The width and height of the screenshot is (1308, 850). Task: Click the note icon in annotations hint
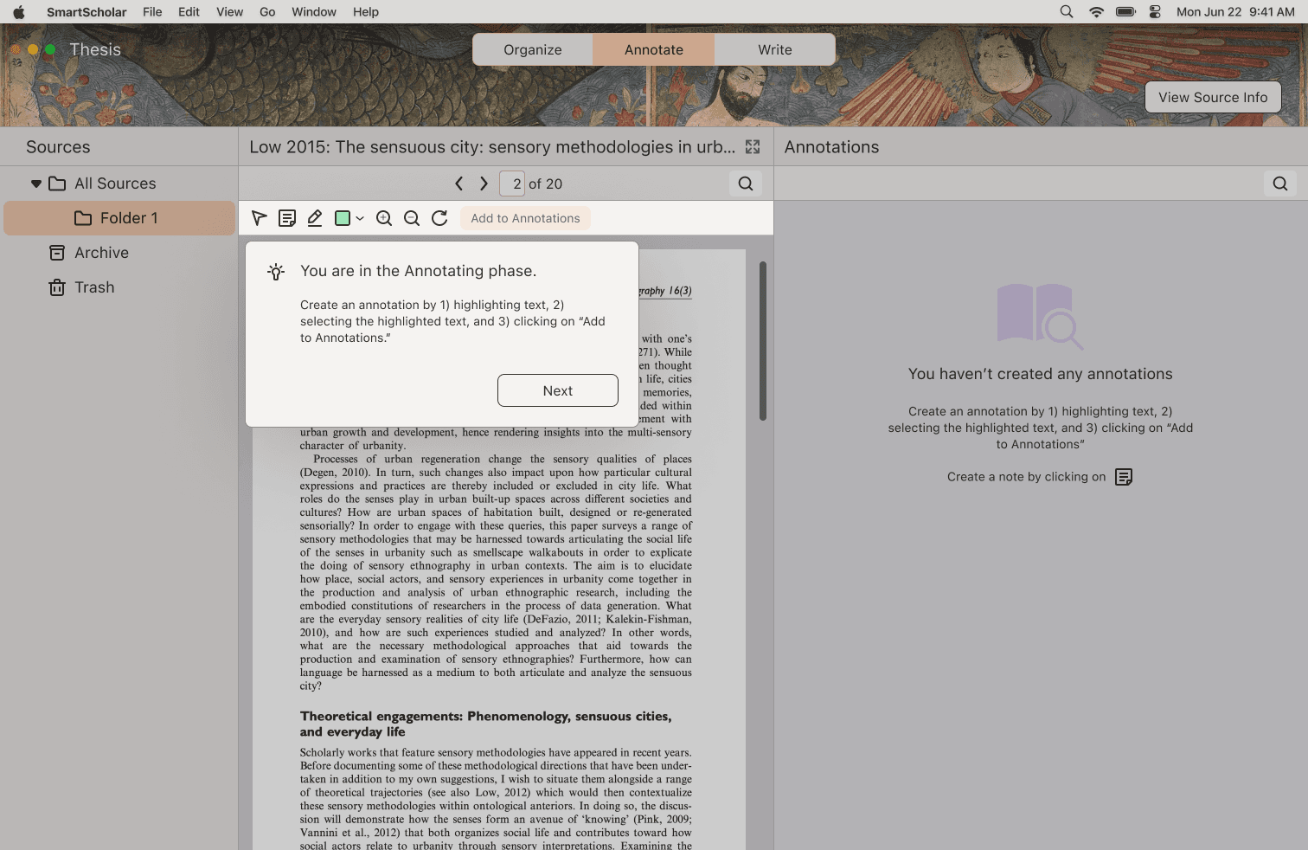1124,477
